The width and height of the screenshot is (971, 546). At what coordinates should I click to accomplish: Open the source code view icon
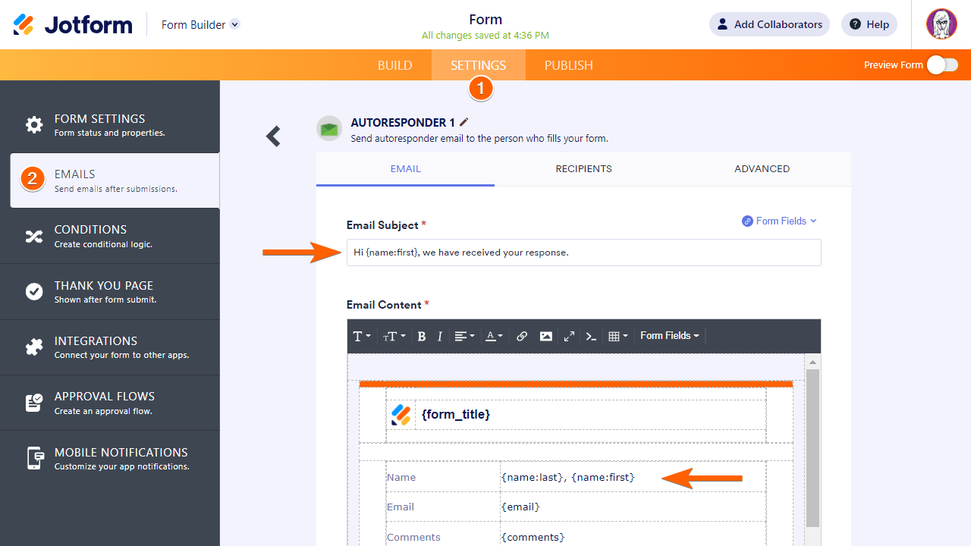(591, 336)
